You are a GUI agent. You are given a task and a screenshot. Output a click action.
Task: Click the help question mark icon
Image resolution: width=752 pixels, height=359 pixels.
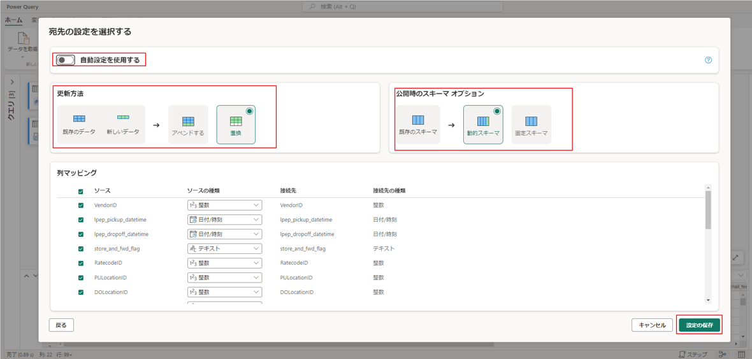pos(708,60)
